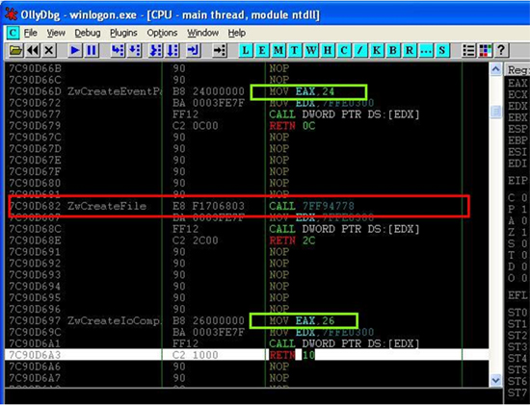Open help with question mark icon
Screen dimensions: 530x405
[x=502, y=51]
